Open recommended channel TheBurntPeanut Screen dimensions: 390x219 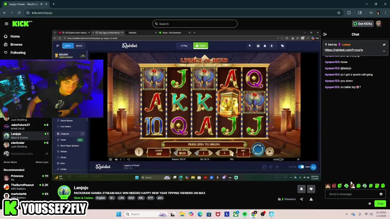(26, 187)
